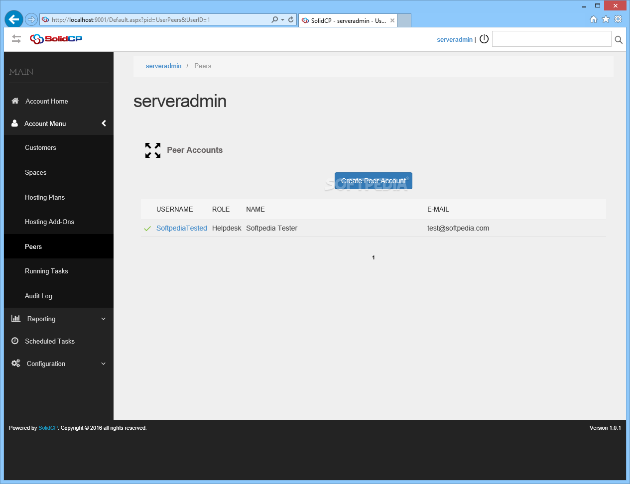The image size is (630, 484).
Task: Open browser Home icon
Action: [593, 19]
